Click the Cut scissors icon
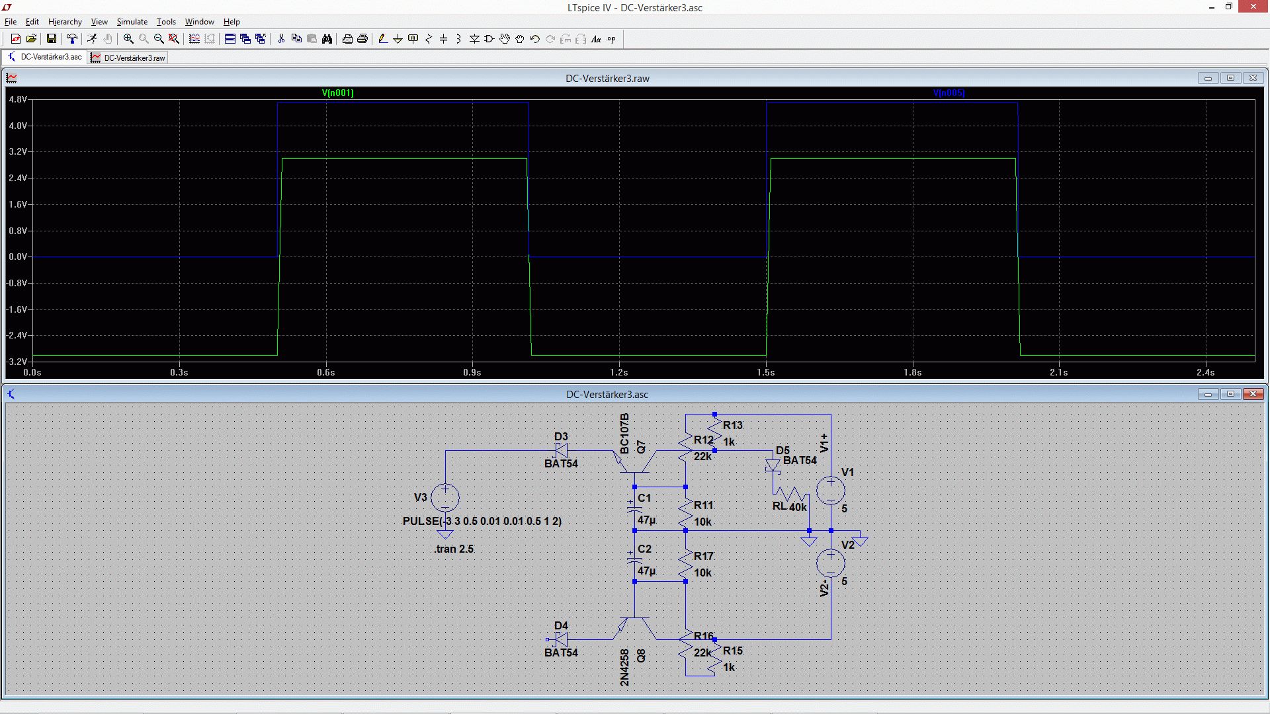This screenshot has width=1270, height=714. [x=281, y=39]
